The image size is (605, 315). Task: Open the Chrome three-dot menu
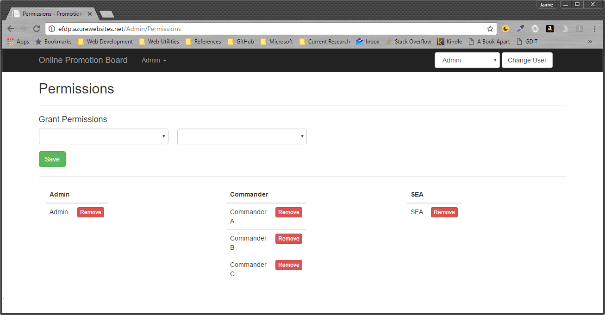pyautogui.click(x=594, y=29)
